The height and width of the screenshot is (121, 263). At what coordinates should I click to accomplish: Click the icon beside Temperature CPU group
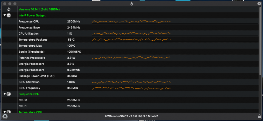[9, 112]
